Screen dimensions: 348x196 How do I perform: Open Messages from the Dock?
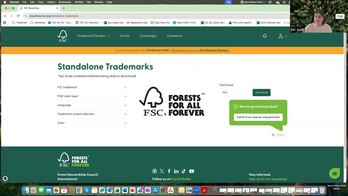[x=41, y=190]
